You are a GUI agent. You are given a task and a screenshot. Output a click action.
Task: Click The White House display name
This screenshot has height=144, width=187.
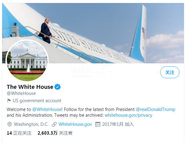click(30, 87)
